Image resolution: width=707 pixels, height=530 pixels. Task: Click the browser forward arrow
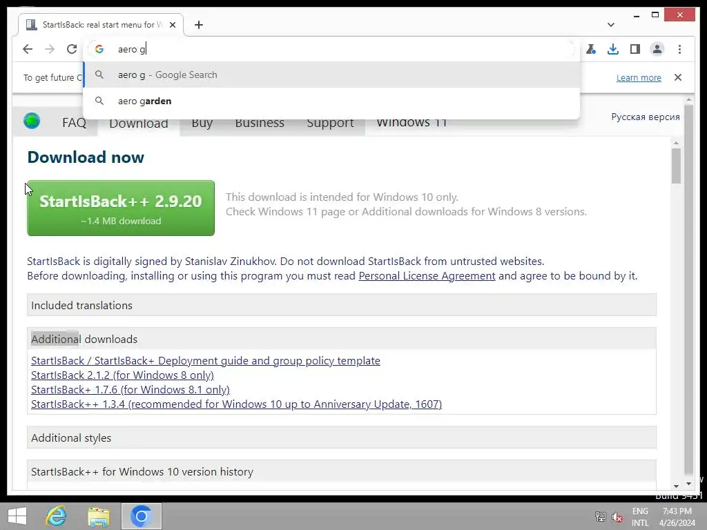[50, 49]
